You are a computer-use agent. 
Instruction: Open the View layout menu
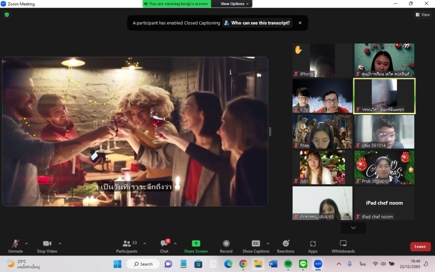(423, 14)
